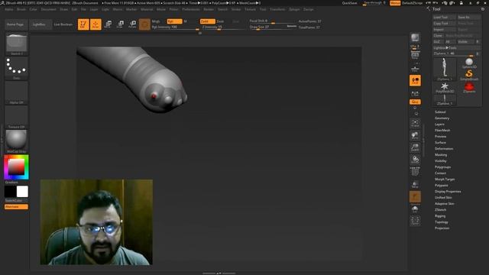Toggle the Alternate button
The height and width of the screenshot is (275, 489).
tap(16, 207)
